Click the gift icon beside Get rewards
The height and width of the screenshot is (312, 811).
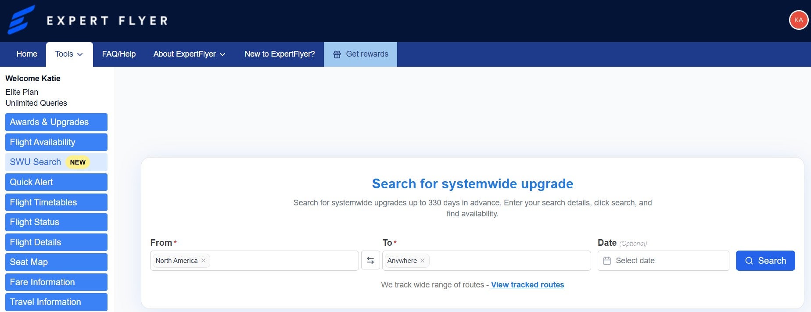pyautogui.click(x=337, y=54)
